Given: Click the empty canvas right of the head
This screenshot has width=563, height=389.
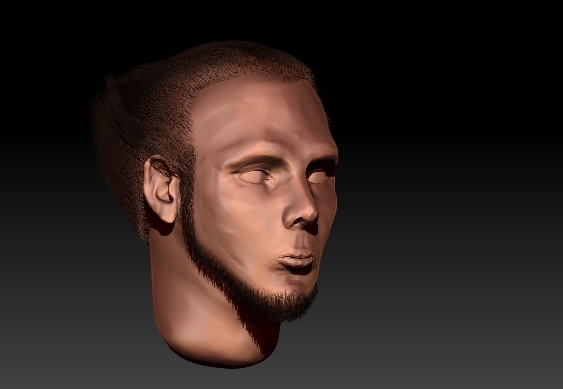Looking at the screenshot, I should (x=446, y=198).
